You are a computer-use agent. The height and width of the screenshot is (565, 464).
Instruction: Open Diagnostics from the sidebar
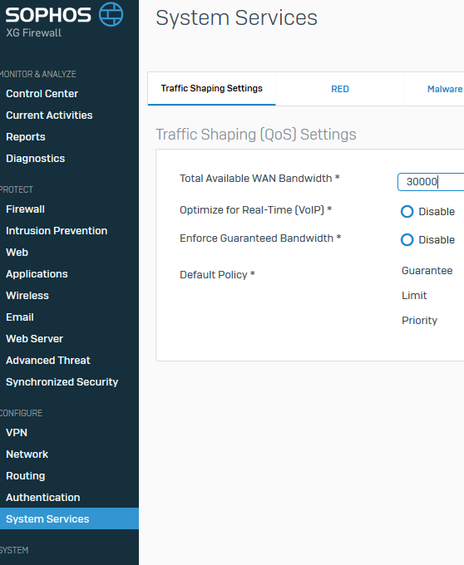35,159
